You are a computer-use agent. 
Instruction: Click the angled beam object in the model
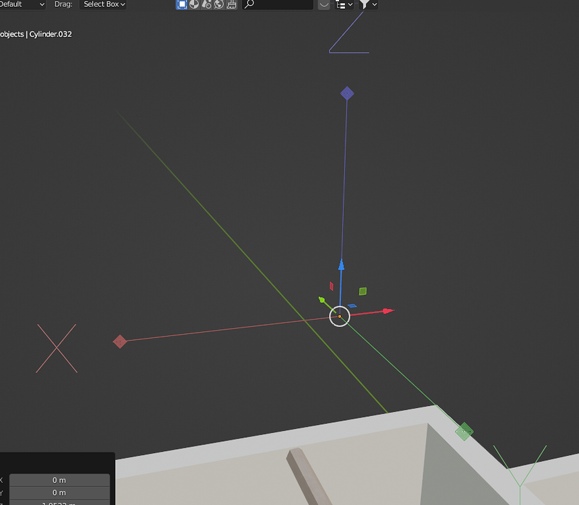(x=307, y=476)
